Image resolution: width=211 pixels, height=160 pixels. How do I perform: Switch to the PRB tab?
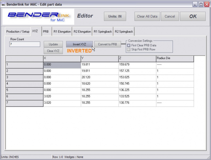(46, 31)
